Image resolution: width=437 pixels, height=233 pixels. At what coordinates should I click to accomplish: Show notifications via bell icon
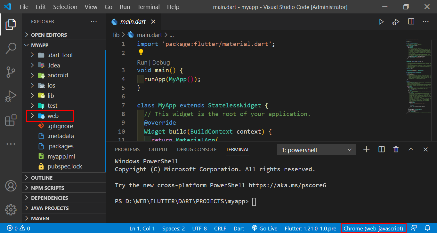(427, 228)
